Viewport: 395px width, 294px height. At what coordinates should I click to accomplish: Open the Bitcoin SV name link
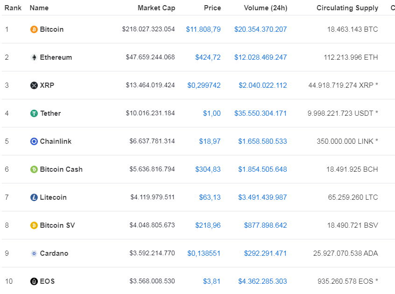click(57, 225)
